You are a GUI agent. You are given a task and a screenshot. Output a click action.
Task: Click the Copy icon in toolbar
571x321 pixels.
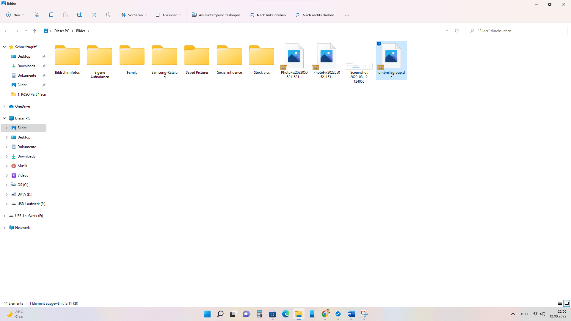(x=51, y=15)
